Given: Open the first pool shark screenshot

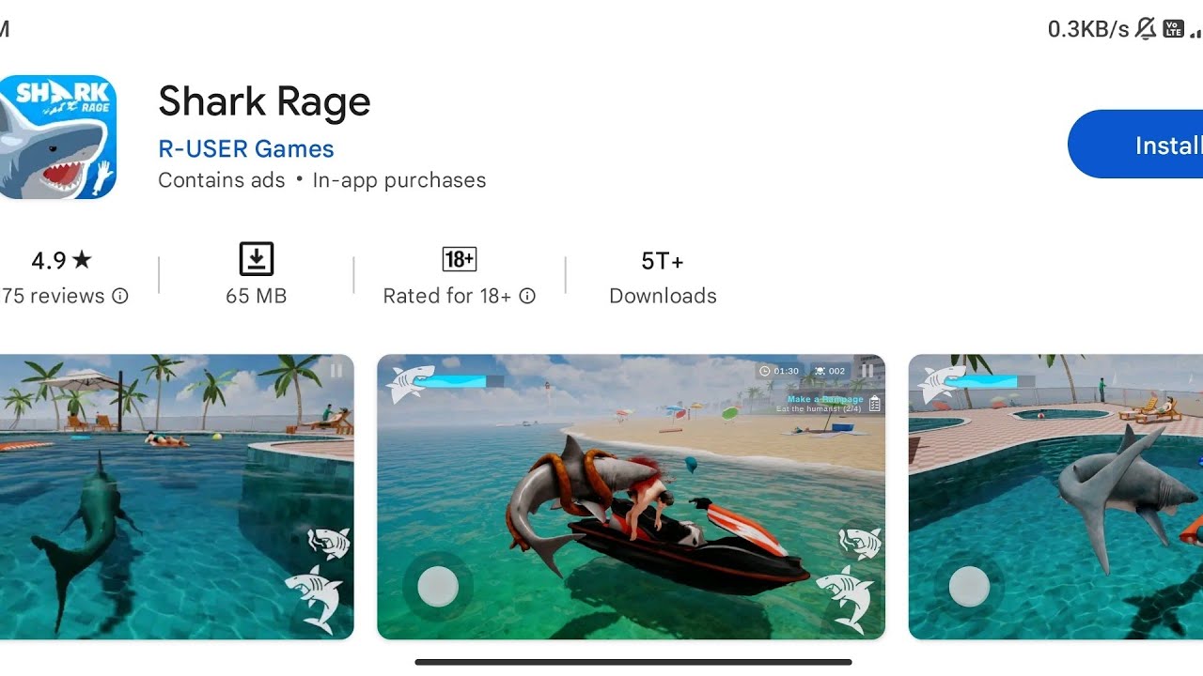Looking at the screenshot, I should [x=177, y=496].
